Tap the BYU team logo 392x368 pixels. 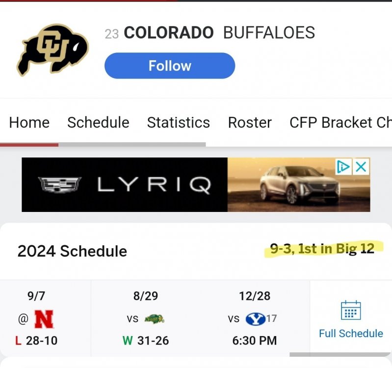pyautogui.click(x=255, y=319)
